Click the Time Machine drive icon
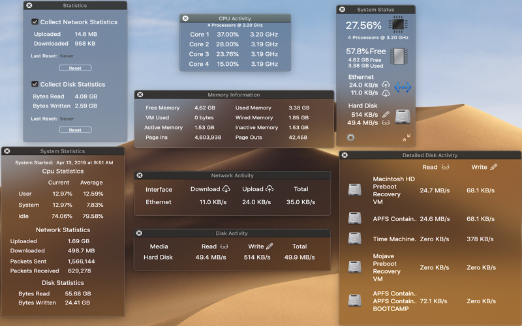The width and height of the screenshot is (522, 326). coord(354,239)
